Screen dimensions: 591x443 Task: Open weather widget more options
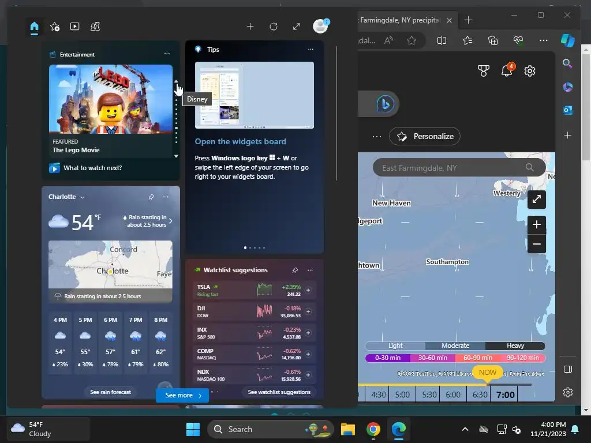(x=166, y=197)
